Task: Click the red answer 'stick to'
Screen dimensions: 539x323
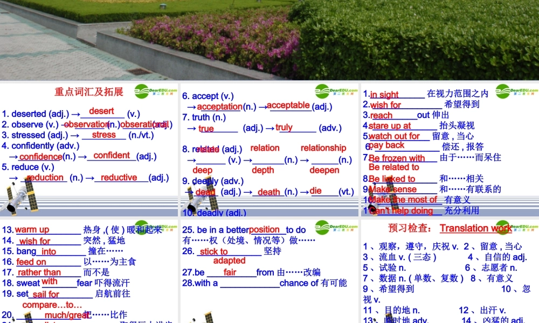Action: (x=214, y=251)
